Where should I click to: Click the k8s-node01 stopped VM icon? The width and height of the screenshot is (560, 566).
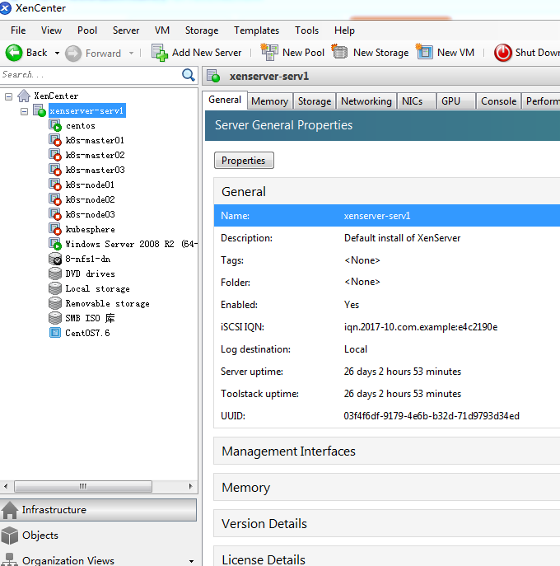55,185
